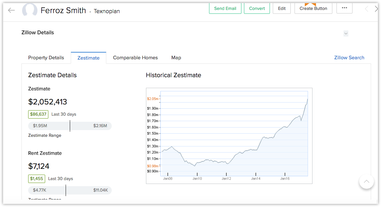Image resolution: width=381 pixels, height=207 pixels.
Task: Open the Comparable Homes tab
Action: [x=135, y=58]
